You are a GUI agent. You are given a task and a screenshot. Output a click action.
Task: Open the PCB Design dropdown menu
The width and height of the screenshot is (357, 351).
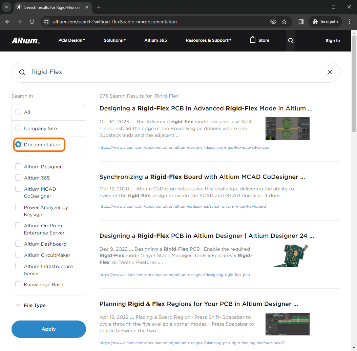point(72,40)
